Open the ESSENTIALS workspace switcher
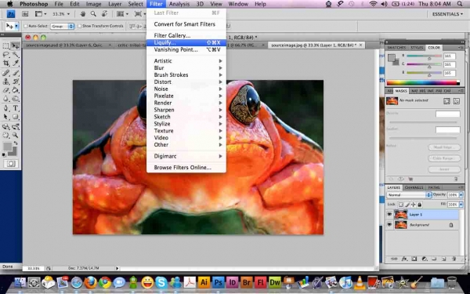470x294 pixels. click(x=447, y=14)
